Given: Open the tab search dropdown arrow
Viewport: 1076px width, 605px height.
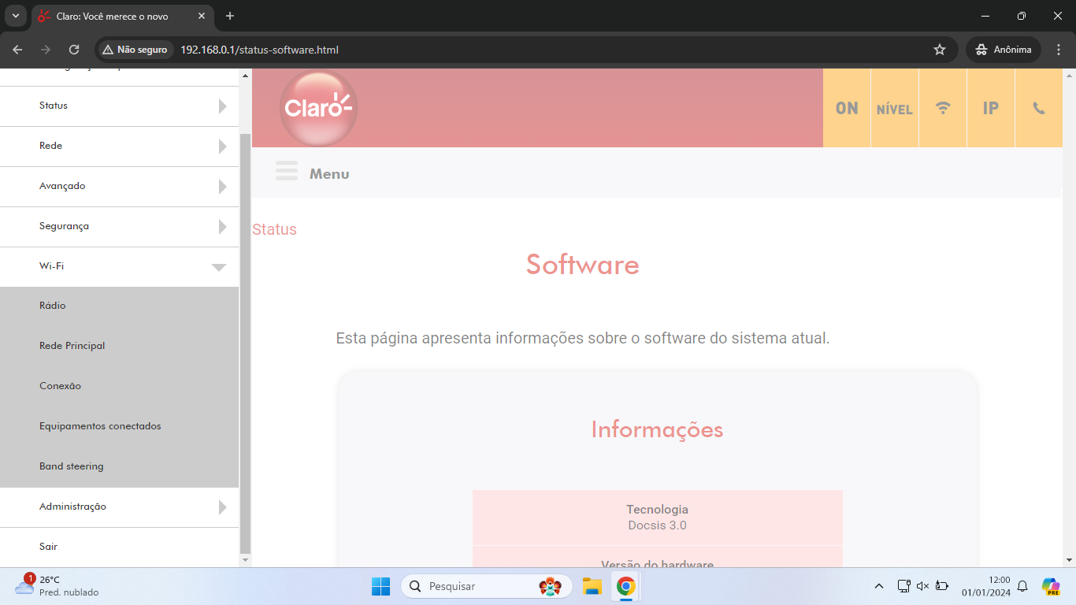Looking at the screenshot, I should [15, 16].
